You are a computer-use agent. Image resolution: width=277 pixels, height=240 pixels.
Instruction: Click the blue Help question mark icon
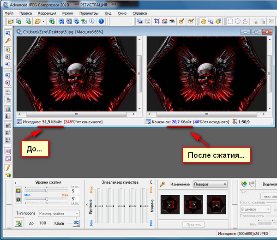(101, 21)
